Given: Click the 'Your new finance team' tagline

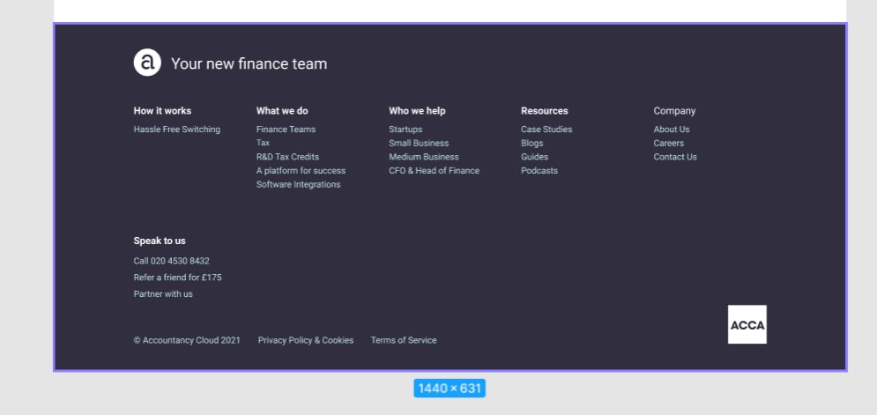Looking at the screenshot, I should pyautogui.click(x=249, y=63).
